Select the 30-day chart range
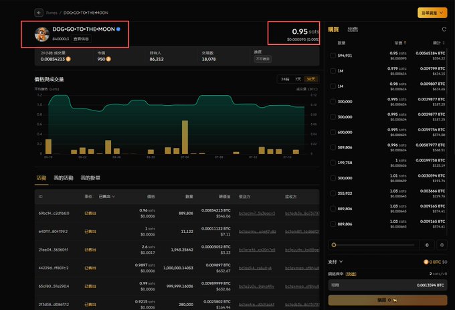 pyautogui.click(x=310, y=79)
